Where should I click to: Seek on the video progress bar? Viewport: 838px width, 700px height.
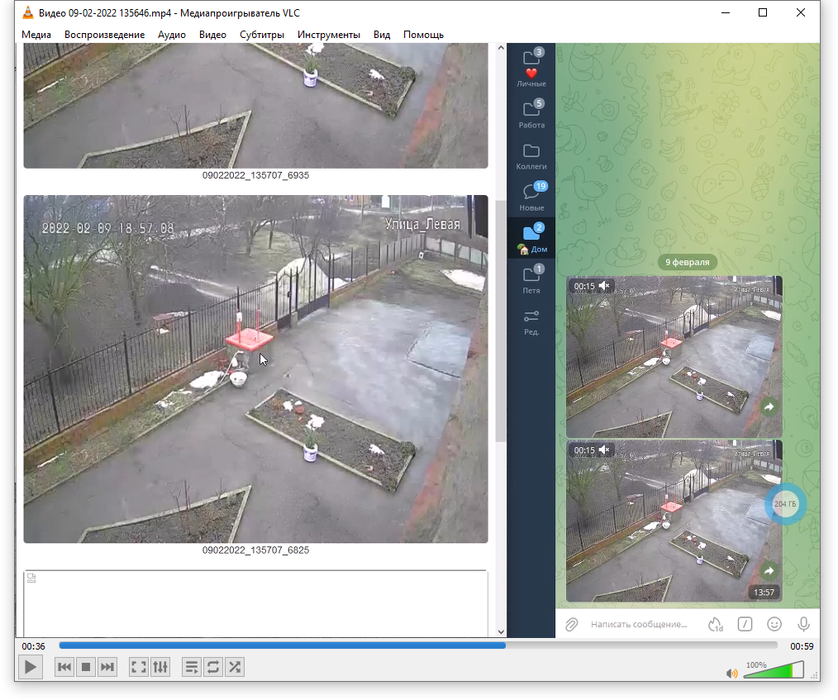point(418,645)
